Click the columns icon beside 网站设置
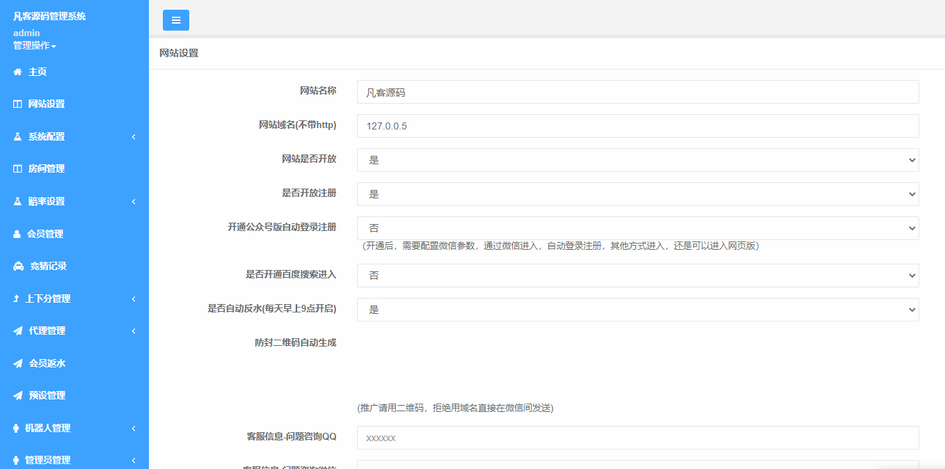The width and height of the screenshot is (945, 469). click(18, 104)
